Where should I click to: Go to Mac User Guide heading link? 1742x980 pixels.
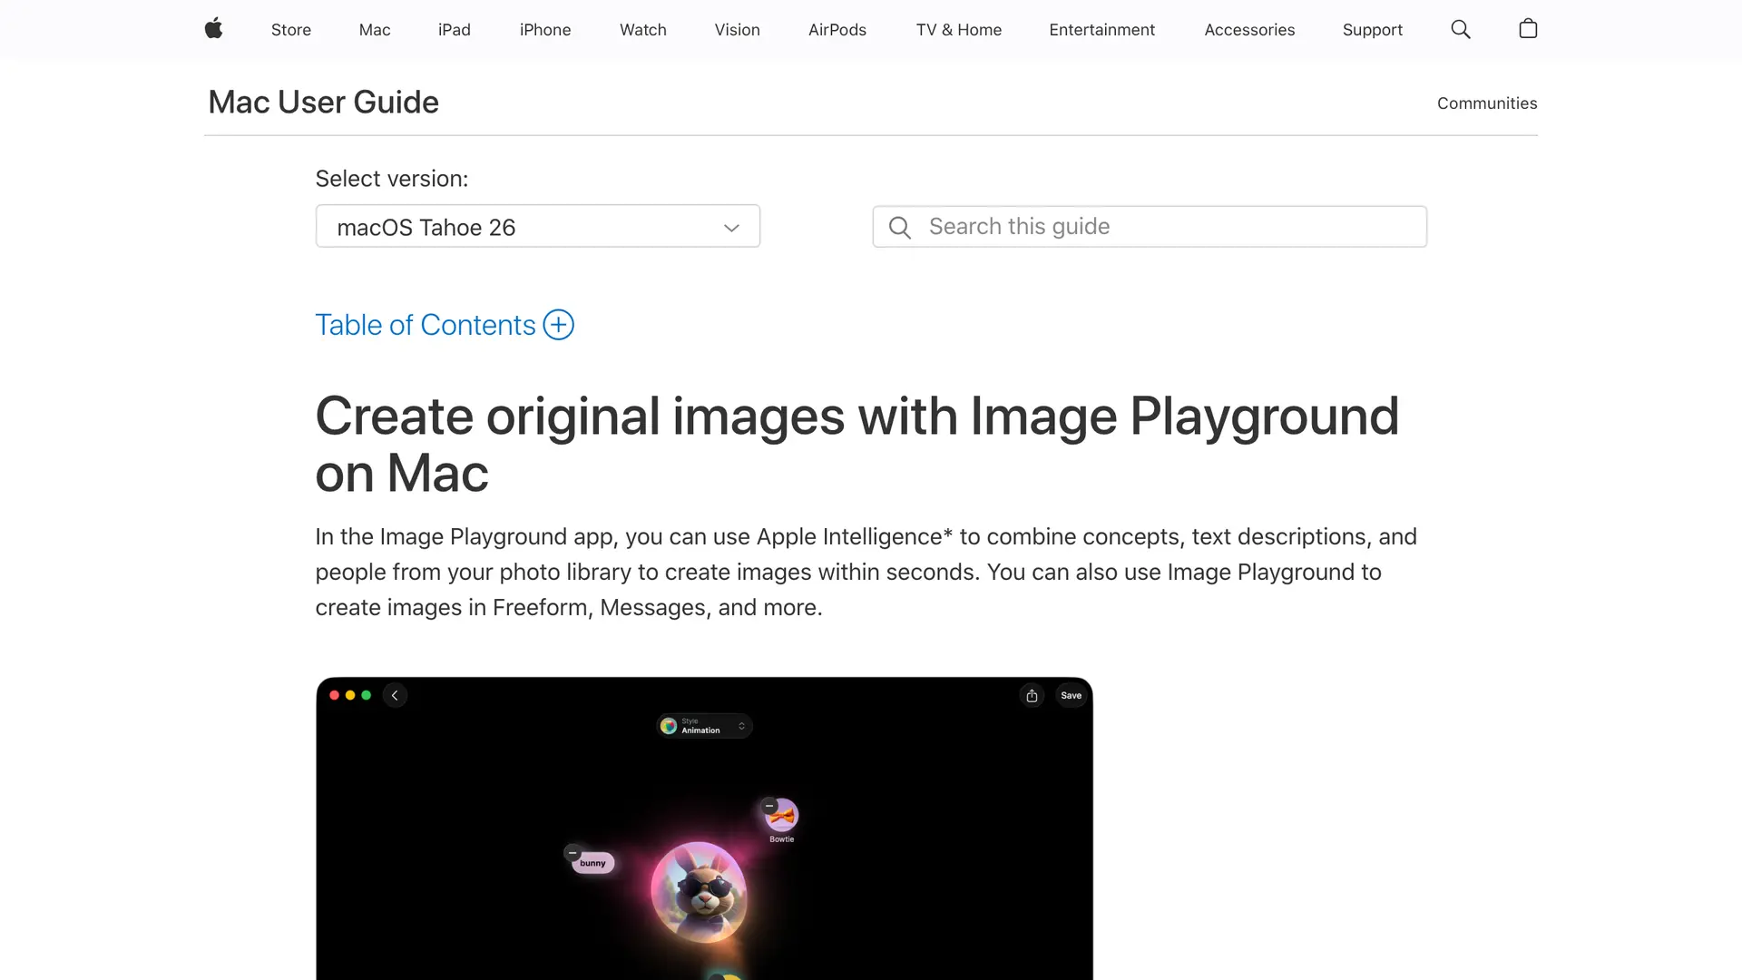(x=324, y=103)
